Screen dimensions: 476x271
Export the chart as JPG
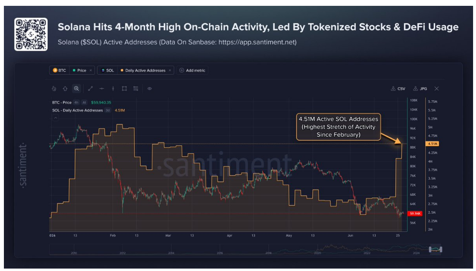pos(420,89)
